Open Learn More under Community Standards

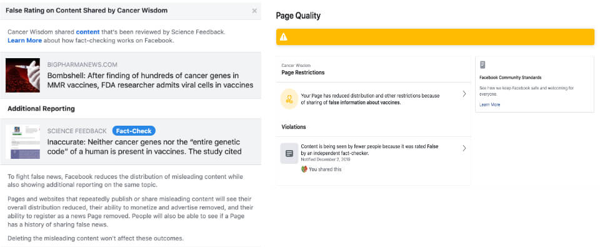click(489, 104)
